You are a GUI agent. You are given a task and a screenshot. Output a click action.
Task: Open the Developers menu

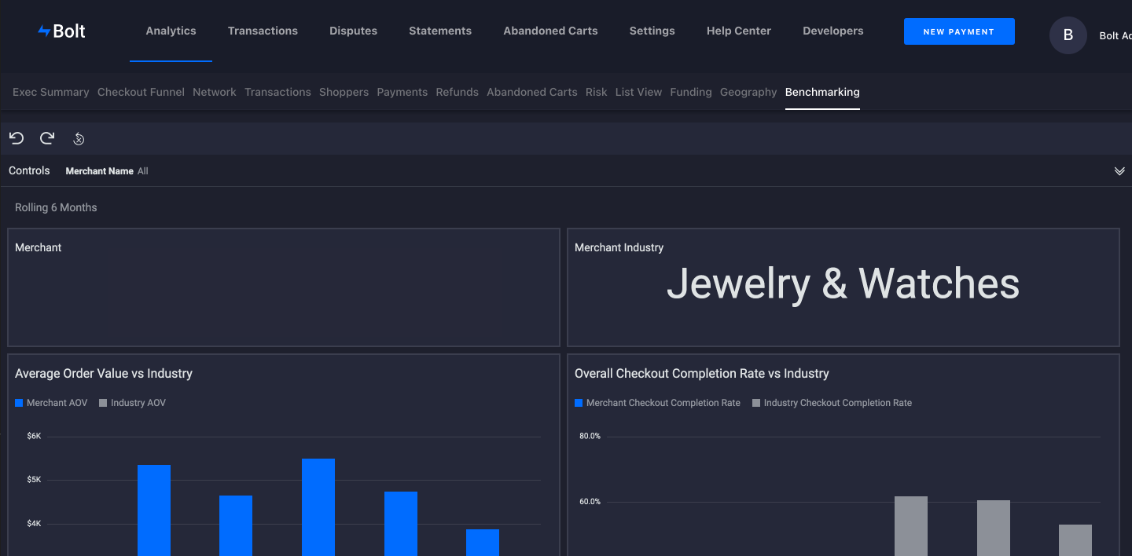[832, 31]
